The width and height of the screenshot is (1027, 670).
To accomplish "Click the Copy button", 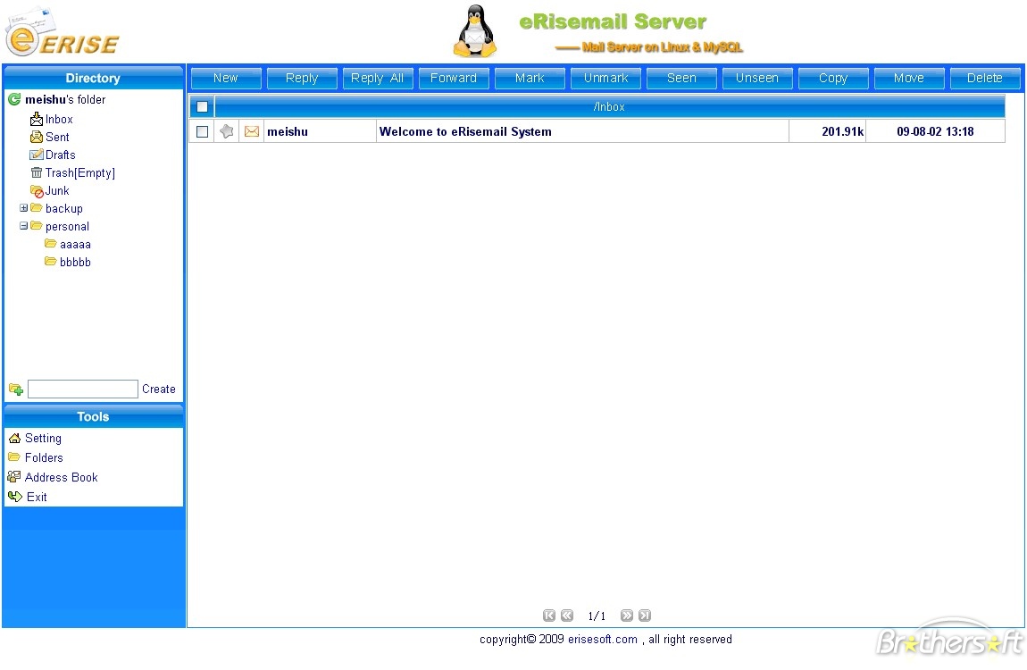I will 834,78.
